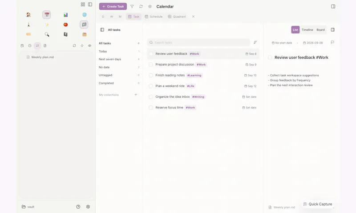Viewport: 356px width, 213px height.
Task: Switch to the Quadrant tab
Action: click(x=177, y=16)
